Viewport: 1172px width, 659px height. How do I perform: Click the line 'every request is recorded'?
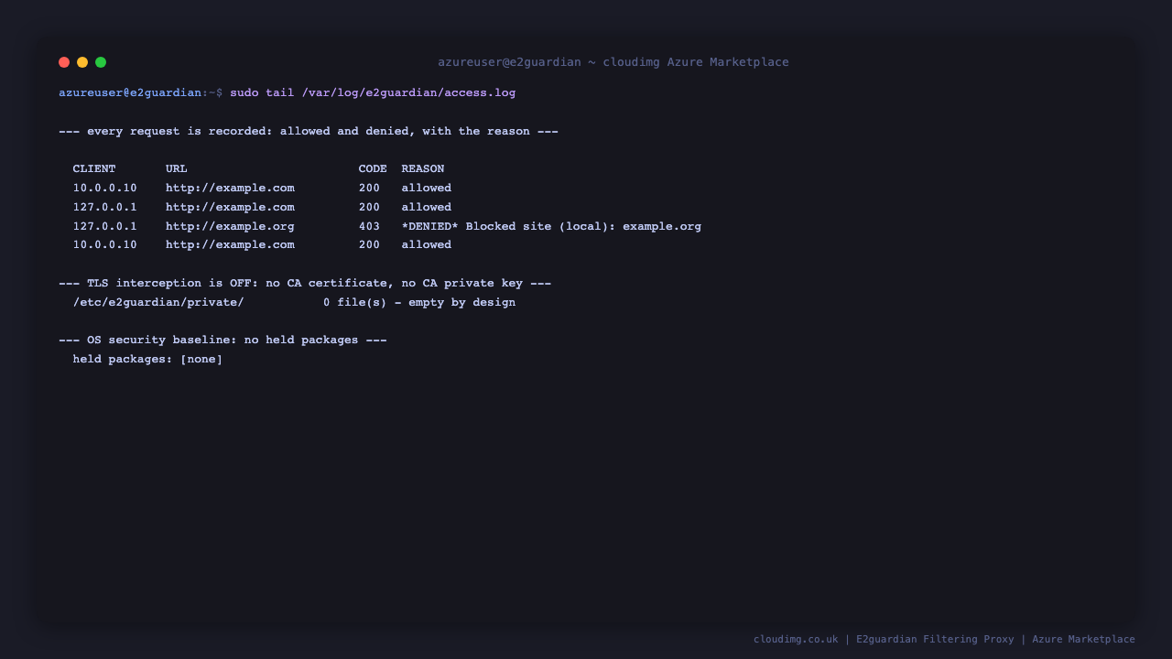(x=309, y=131)
